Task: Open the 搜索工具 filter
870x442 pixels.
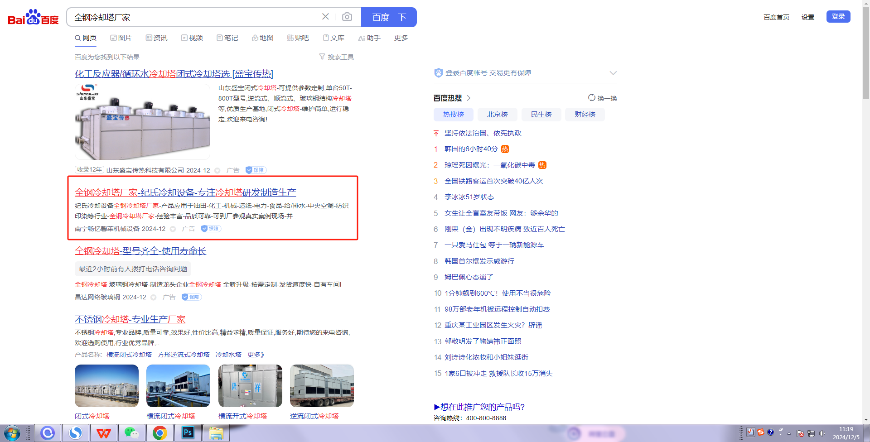Action: pos(336,57)
